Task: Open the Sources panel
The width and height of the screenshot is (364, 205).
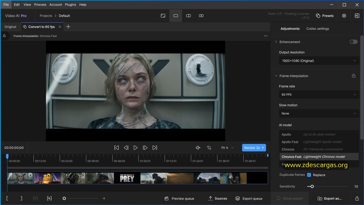Action: tap(218, 198)
